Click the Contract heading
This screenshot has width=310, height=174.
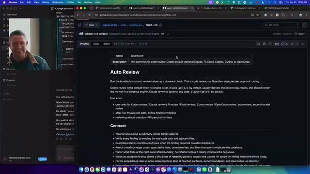pyautogui.click(x=118, y=126)
